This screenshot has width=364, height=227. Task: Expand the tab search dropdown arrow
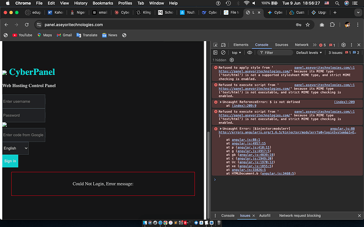(x=358, y=13)
